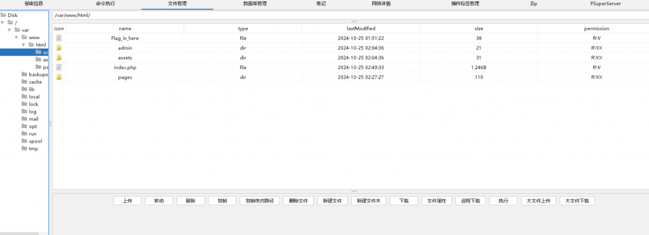The width and height of the screenshot is (649, 235).
Task: Click the 复制 copy button
Action: 222,201
